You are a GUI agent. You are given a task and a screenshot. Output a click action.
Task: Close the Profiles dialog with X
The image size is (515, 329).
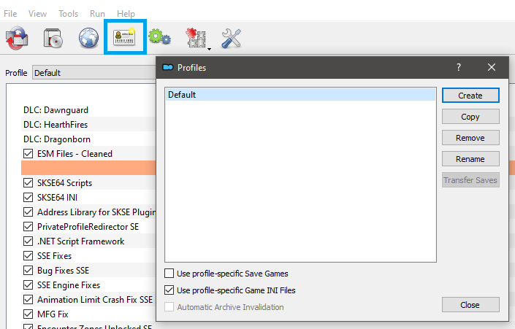pos(492,67)
